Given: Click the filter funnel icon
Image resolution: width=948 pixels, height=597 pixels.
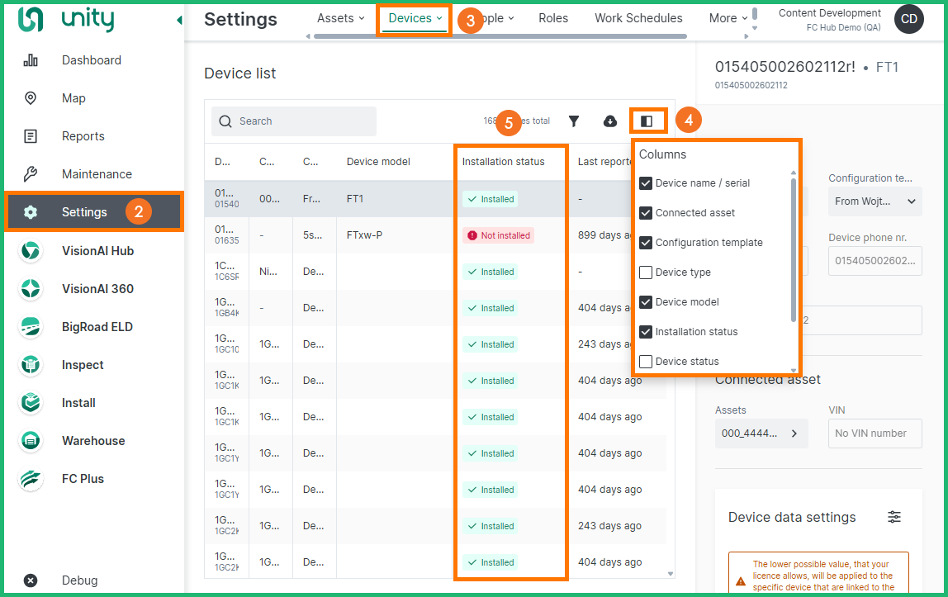Looking at the screenshot, I should (574, 121).
